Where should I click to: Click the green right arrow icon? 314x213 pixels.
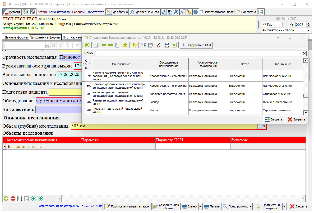tap(110, 45)
